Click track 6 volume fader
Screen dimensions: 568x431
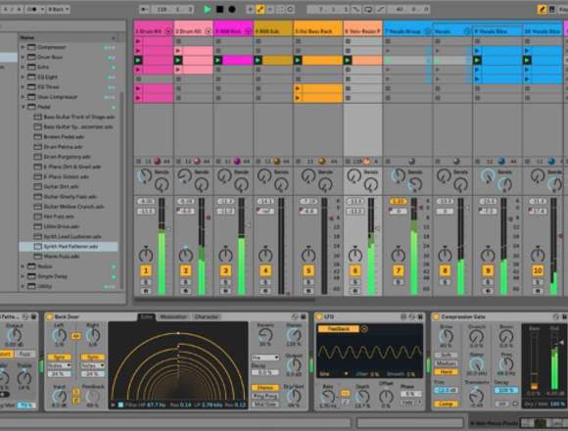pyautogui.click(x=377, y=229)
